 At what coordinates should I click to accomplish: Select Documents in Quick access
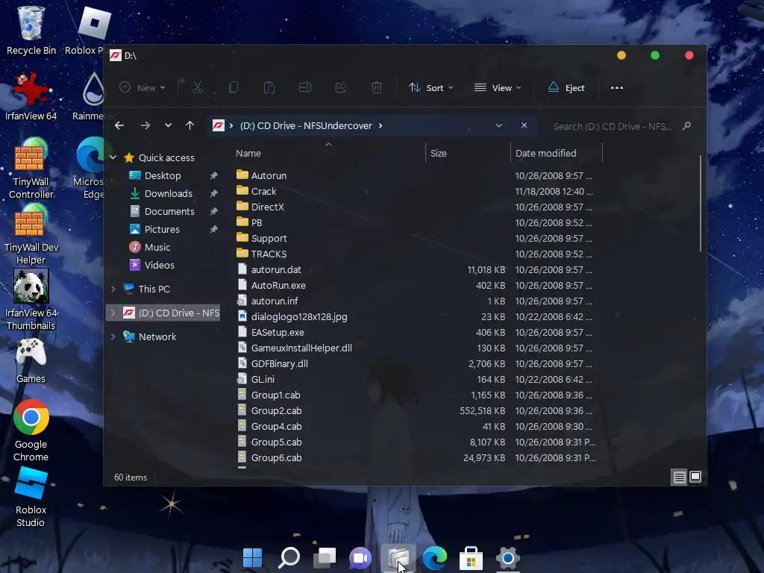[169, 211]
